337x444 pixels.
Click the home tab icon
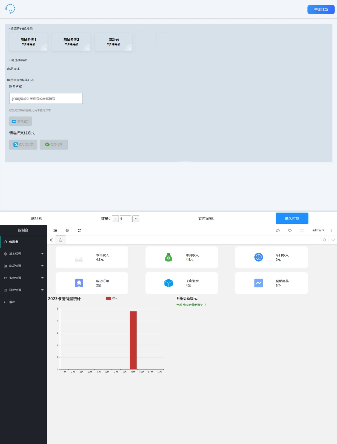tap(61, 240)
